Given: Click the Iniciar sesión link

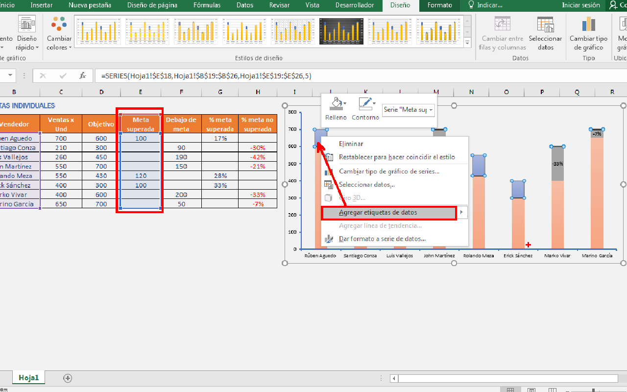Looking at the screenshot, I should coord(581,5).
